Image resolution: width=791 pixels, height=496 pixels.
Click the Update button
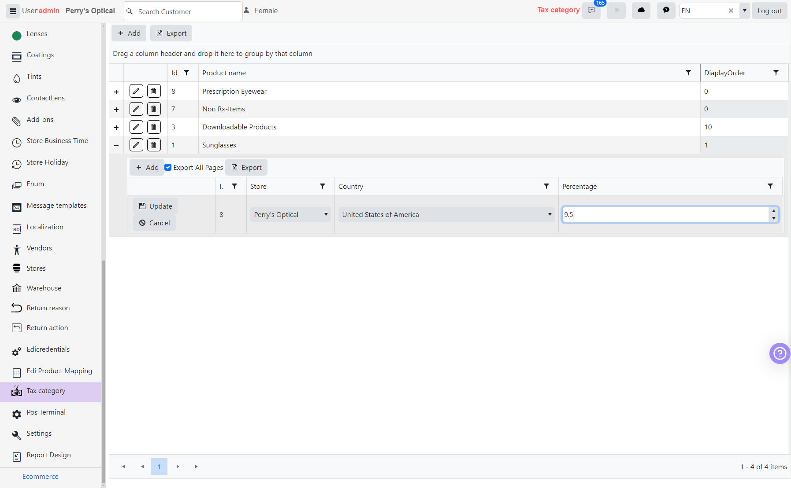coord(156,206)
